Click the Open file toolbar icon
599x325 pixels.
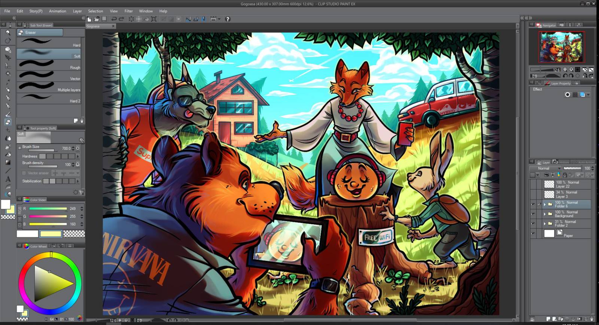pos(97,19)
